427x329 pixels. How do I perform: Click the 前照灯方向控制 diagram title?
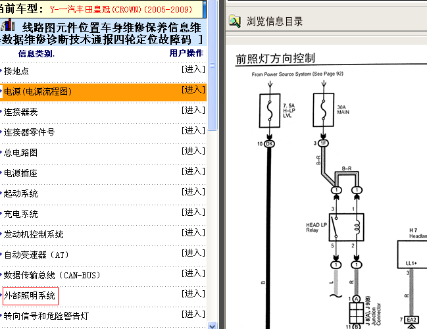point(275,59)
